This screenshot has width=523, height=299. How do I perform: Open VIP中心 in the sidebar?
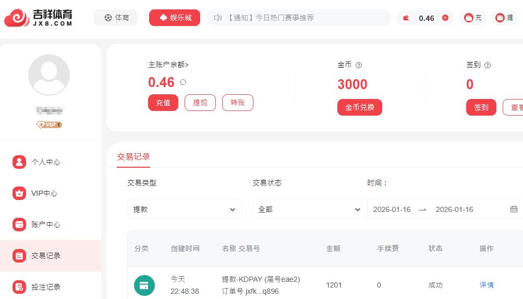point(44,193)
